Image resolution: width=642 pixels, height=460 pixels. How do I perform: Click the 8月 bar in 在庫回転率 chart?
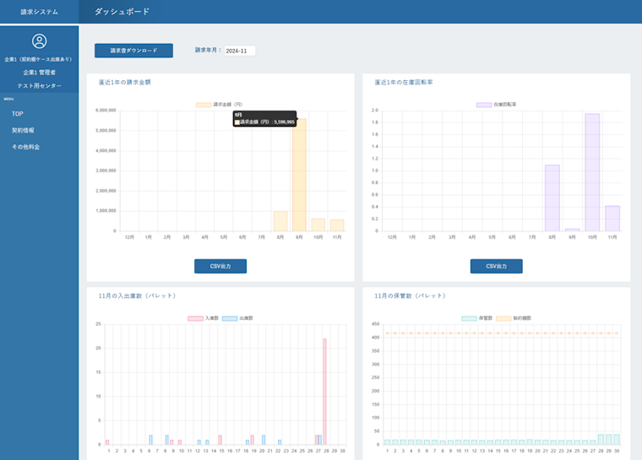(x=552, y=198)
